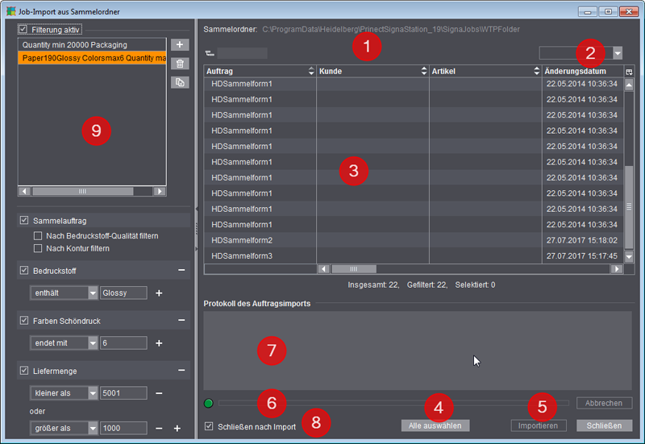The width and height of the screenshot is (645, 444).
Task: Select the filter 'Quantity min 20000 Packaging'
Action: [x=92, y=45]
